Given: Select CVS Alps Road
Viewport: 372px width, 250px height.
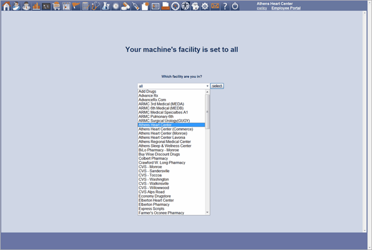Looking at the screenshot, I should click(171, 192).
